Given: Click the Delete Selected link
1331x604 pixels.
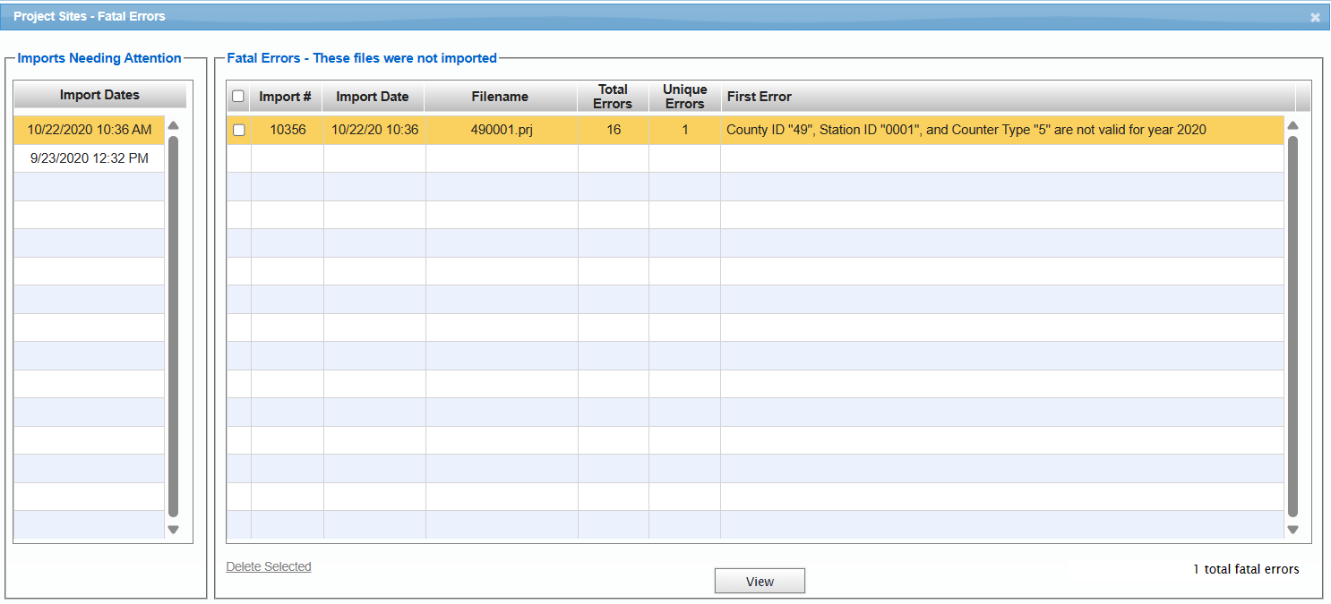Looking at the screenshot, I should pos(269,566).
